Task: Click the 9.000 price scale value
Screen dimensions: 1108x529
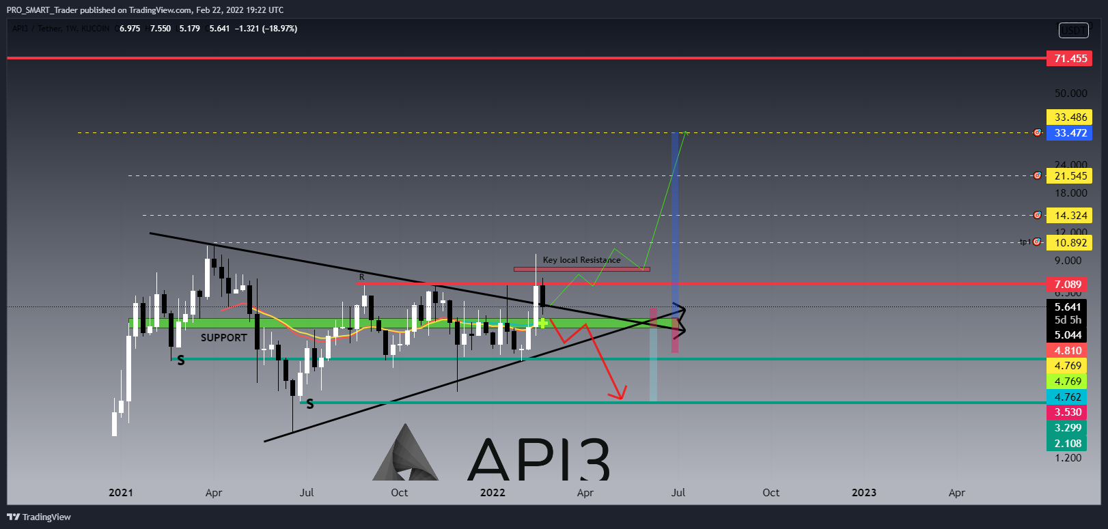Action: point(1068,261)
